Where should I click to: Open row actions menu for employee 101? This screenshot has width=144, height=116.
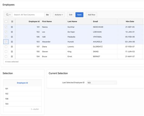click(x=12, y=27)
